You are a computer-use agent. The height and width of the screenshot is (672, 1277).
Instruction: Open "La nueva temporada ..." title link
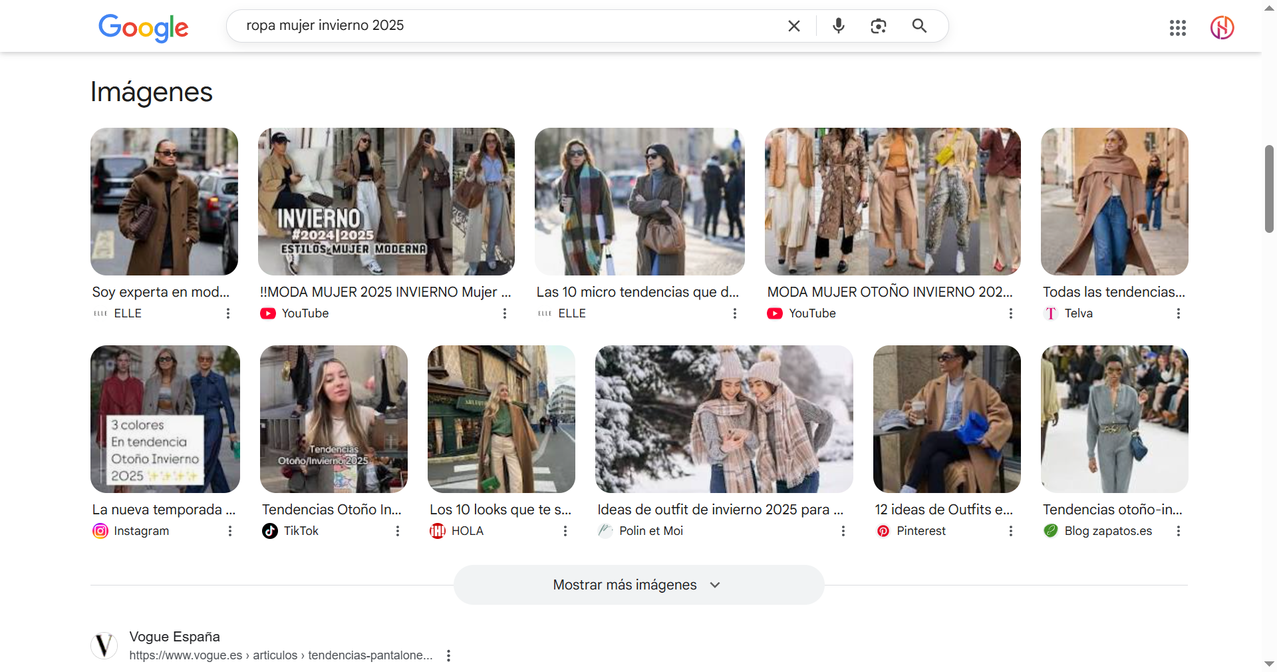pos(164,510)
